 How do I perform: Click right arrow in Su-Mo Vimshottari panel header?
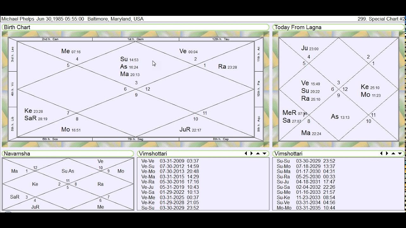[x=387, y=154]
